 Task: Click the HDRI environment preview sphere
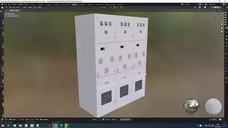(x=191, y=106)
